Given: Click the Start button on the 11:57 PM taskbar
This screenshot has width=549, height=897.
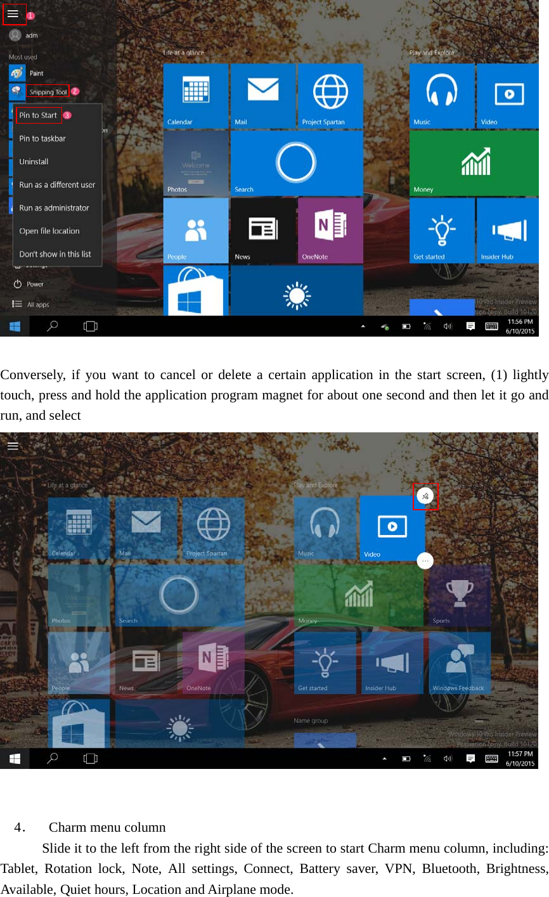Looking at the screenshot, I should (x=15, y=759).
